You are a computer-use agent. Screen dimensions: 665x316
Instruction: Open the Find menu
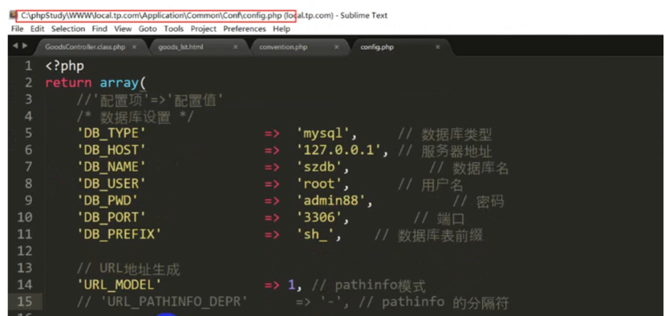coord(99,29)
